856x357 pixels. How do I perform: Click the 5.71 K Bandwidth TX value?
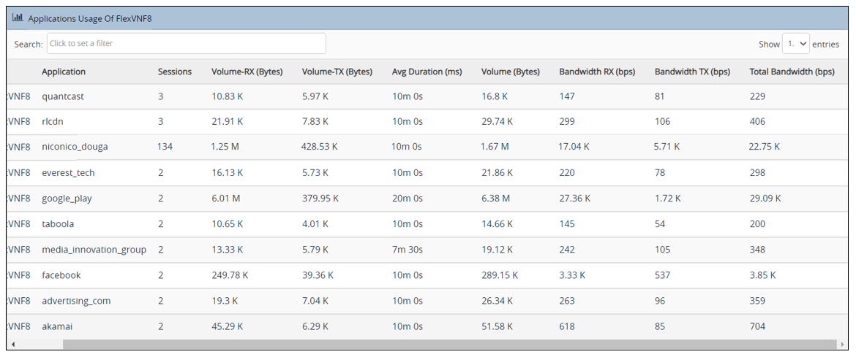click(x=667, y=147)
